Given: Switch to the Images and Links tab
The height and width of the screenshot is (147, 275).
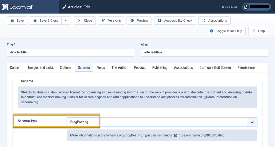Looking at the screenshot, I should click(41, 67).
